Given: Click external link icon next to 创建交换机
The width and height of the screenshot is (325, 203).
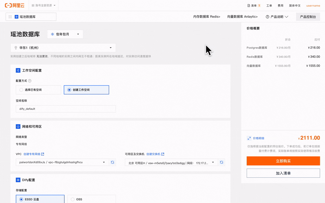Looking at the screenshot, I should [163, 154].
